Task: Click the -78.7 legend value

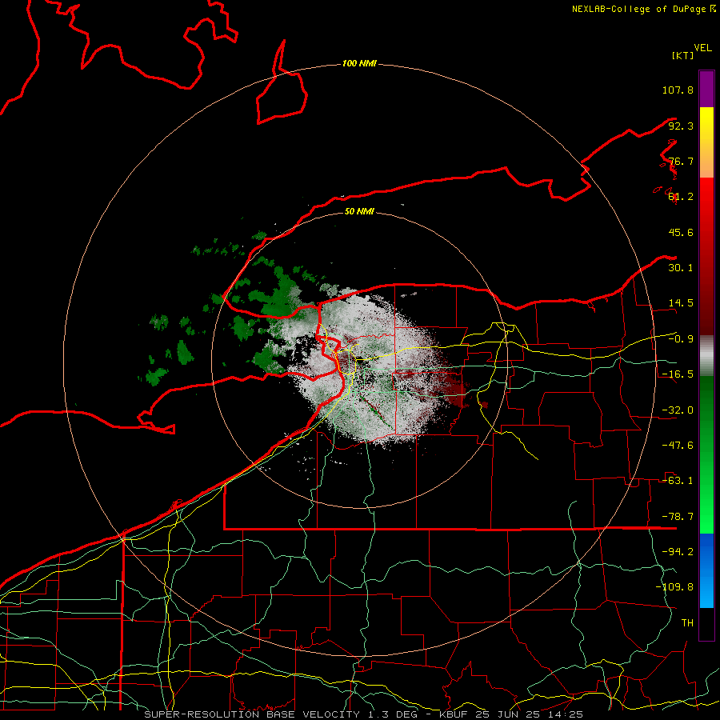Action: 678,517
